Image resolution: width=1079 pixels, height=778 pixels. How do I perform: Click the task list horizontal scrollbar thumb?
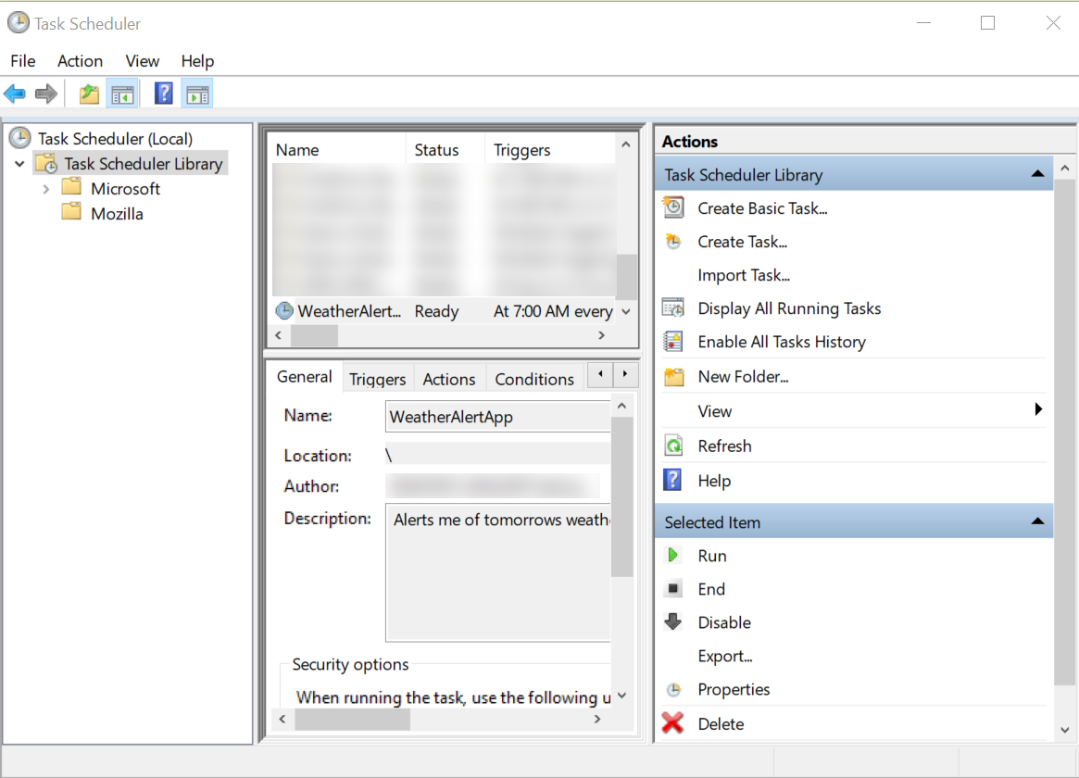[315, 335]
